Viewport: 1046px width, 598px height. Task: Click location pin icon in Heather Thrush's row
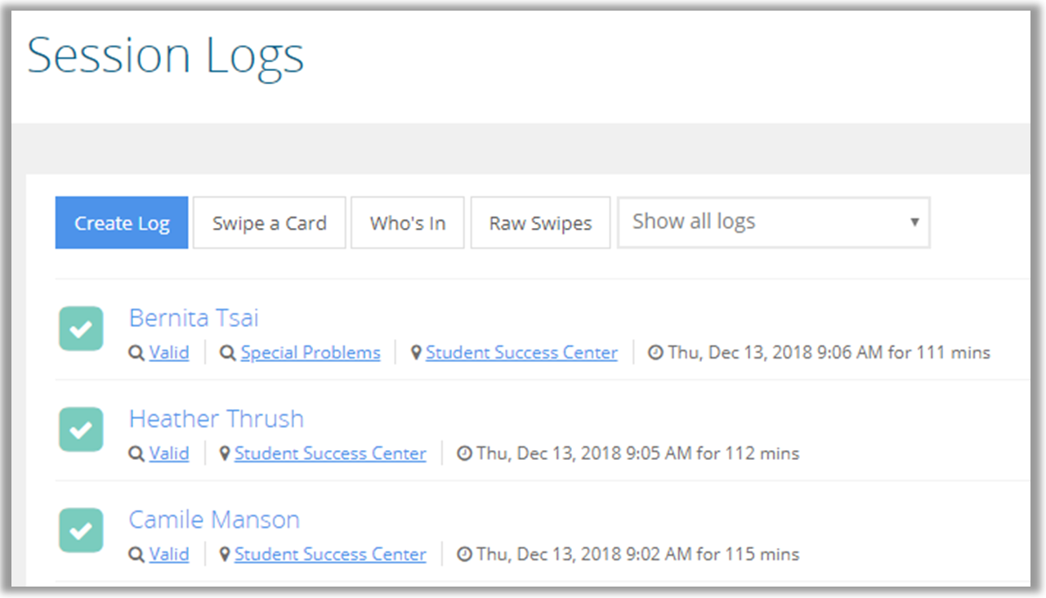(225, 453)
